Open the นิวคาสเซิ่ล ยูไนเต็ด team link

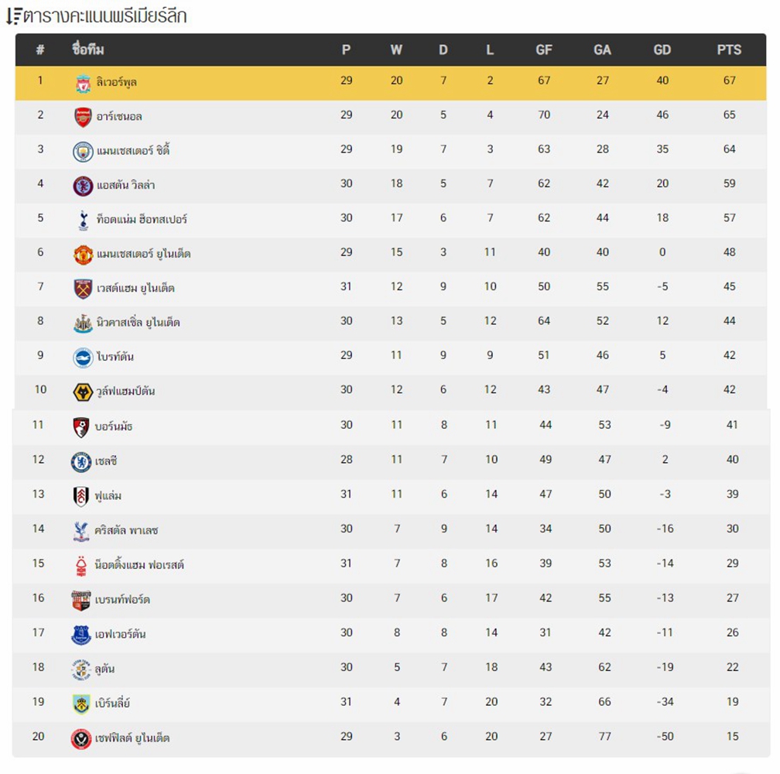pos(139,322)
